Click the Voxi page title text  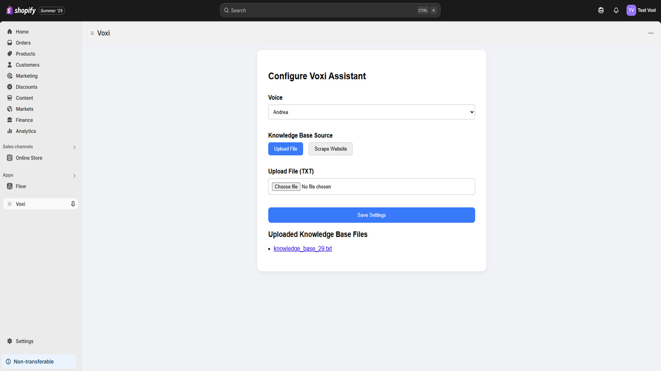coord(104,33)
